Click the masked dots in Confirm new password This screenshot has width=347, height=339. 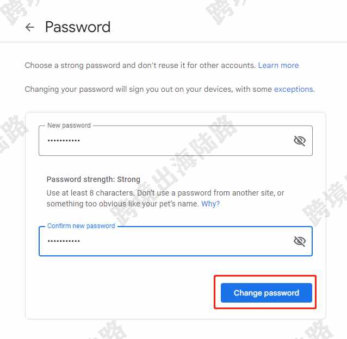click(x=64, y=241)
